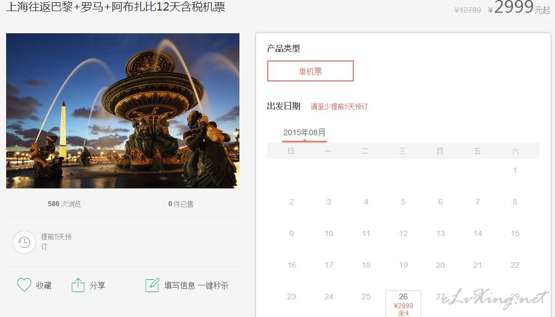Click the 0 件已售 sold count
555x317 pixels.
[181, 204]
